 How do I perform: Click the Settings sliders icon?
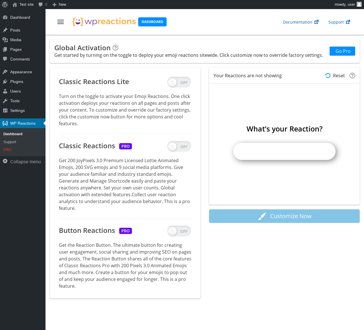pyautogui.click(x=5, y=110)
